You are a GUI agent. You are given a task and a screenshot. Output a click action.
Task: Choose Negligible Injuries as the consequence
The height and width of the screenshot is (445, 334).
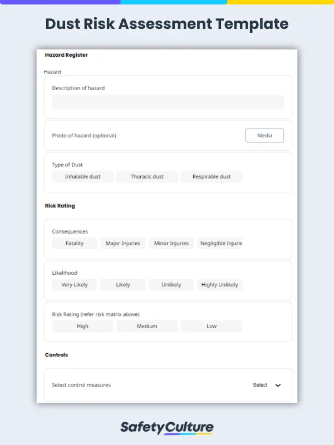tap(221, 243)
